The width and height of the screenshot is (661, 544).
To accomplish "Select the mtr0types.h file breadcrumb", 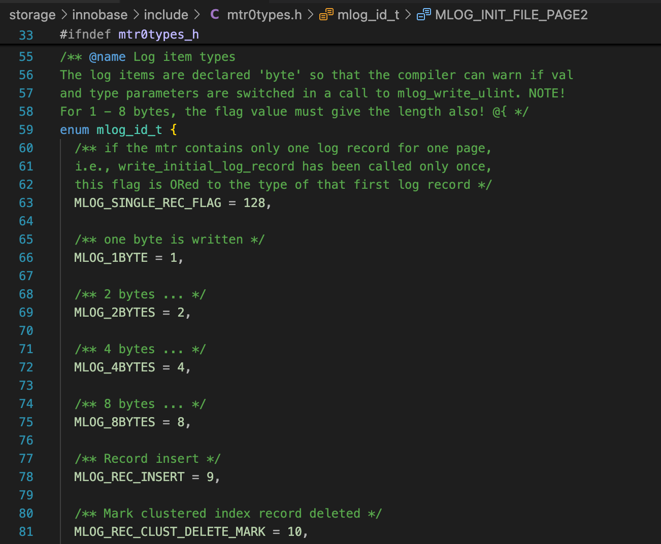I will point(264,15).
